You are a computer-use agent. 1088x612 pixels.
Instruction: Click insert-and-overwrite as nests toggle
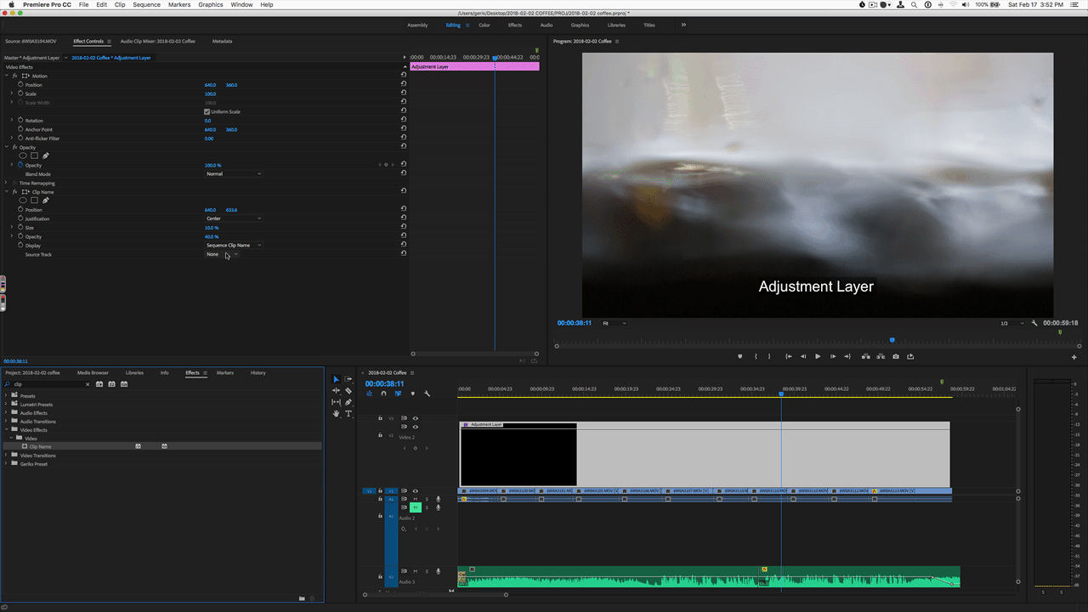(370, 394)
